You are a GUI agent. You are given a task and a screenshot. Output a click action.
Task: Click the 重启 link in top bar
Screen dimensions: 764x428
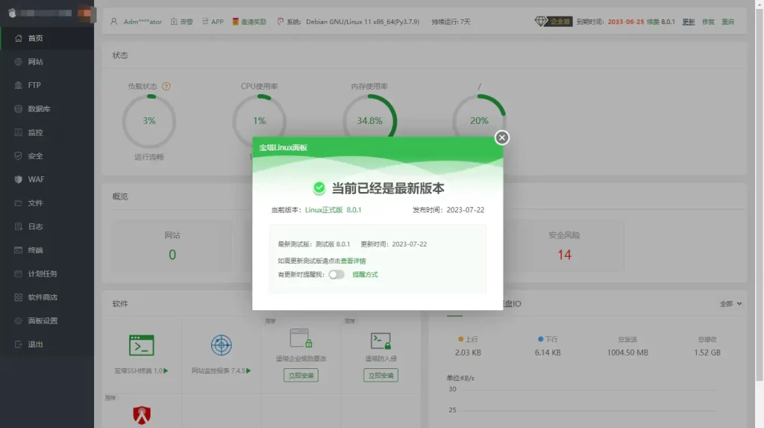(727, 22)
